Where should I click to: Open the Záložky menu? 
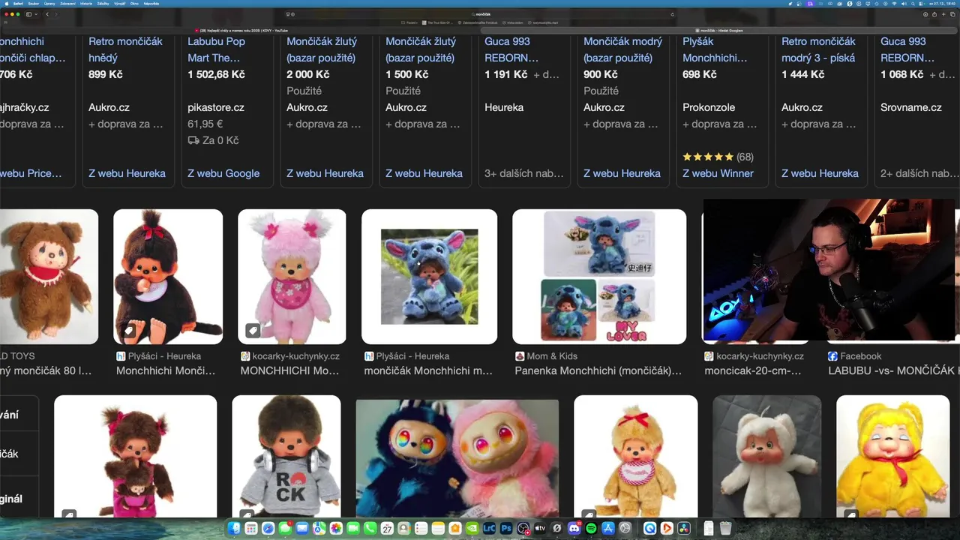pyautogui.click(x=103, y=4)
